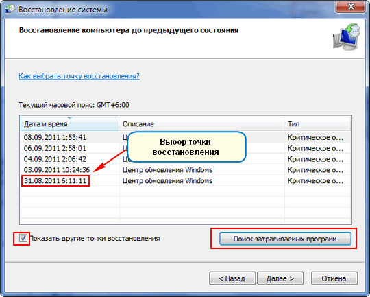370x297 pixels.
Task: Click type cell in the 03.09.2011 row
Action: 315,170
